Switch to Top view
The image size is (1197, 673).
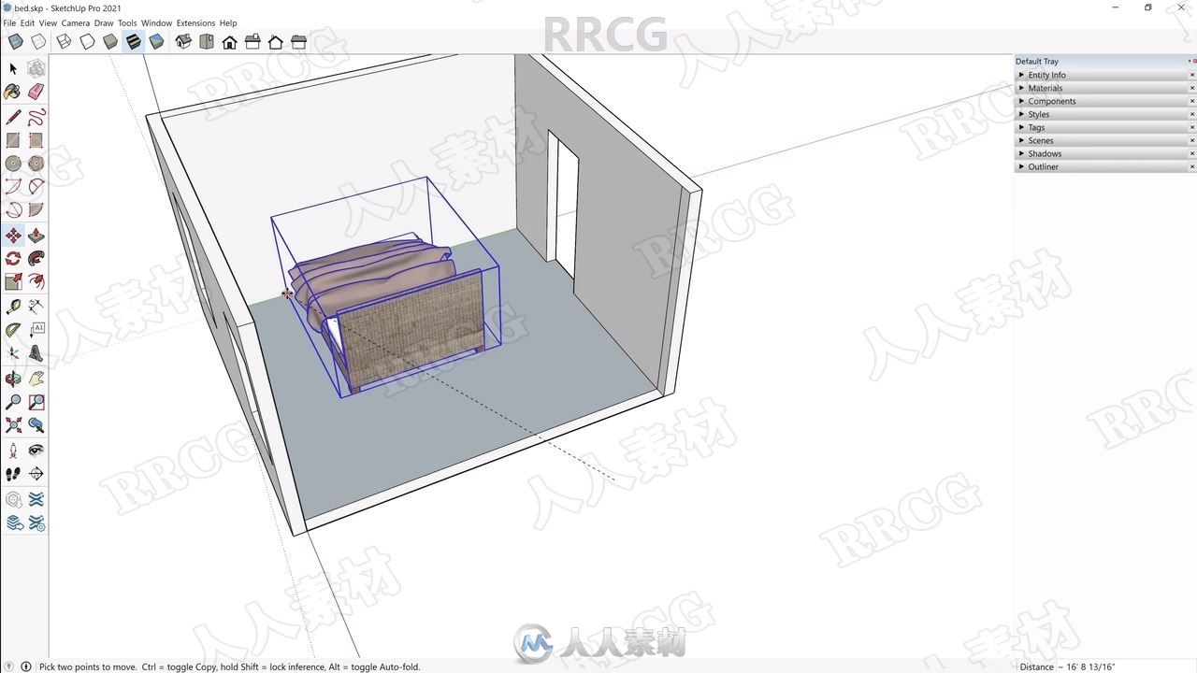(207, 41)
